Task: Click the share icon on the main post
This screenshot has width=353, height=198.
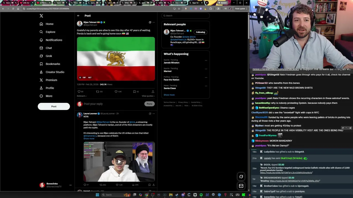Action: point(153,92)
